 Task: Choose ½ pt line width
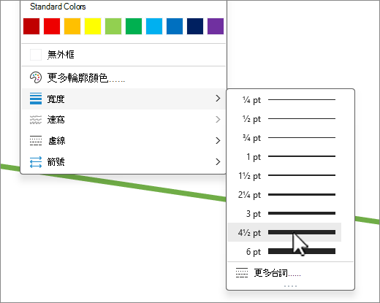point(284,119)
